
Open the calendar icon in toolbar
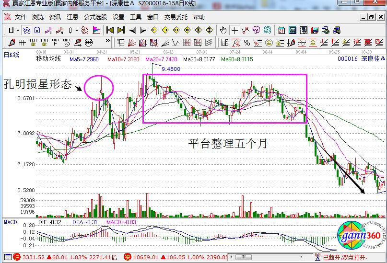[x=281, y=30]
